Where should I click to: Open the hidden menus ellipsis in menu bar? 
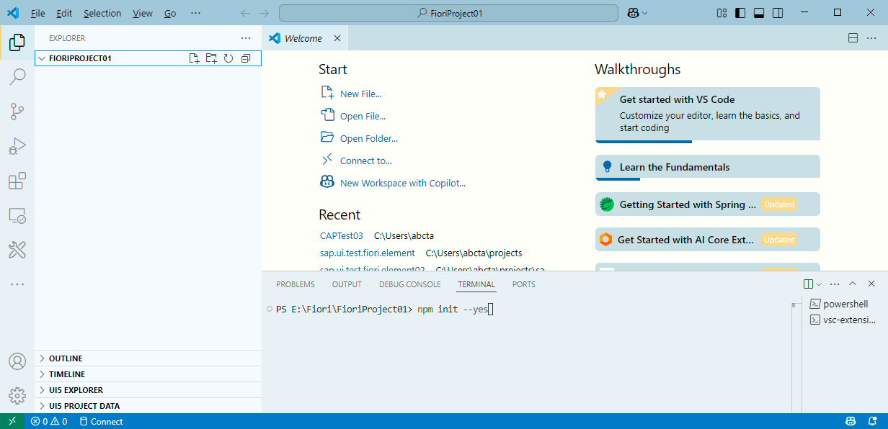(195, 13)
